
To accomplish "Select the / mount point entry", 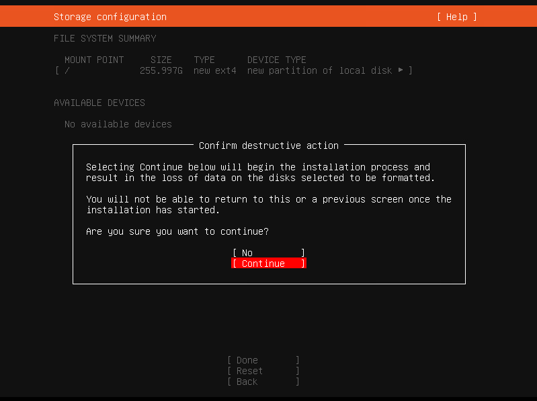I will (67, 70).
